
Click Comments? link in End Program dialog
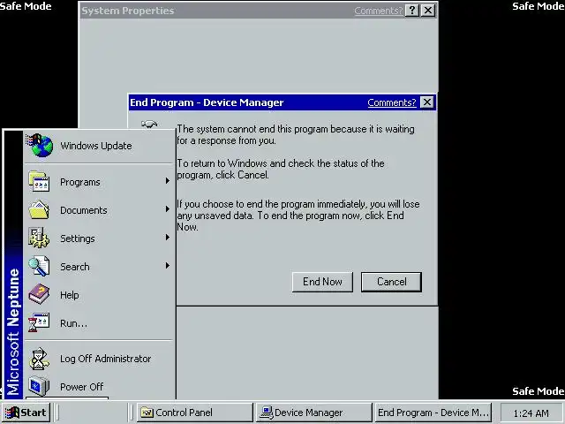[392, 102]
